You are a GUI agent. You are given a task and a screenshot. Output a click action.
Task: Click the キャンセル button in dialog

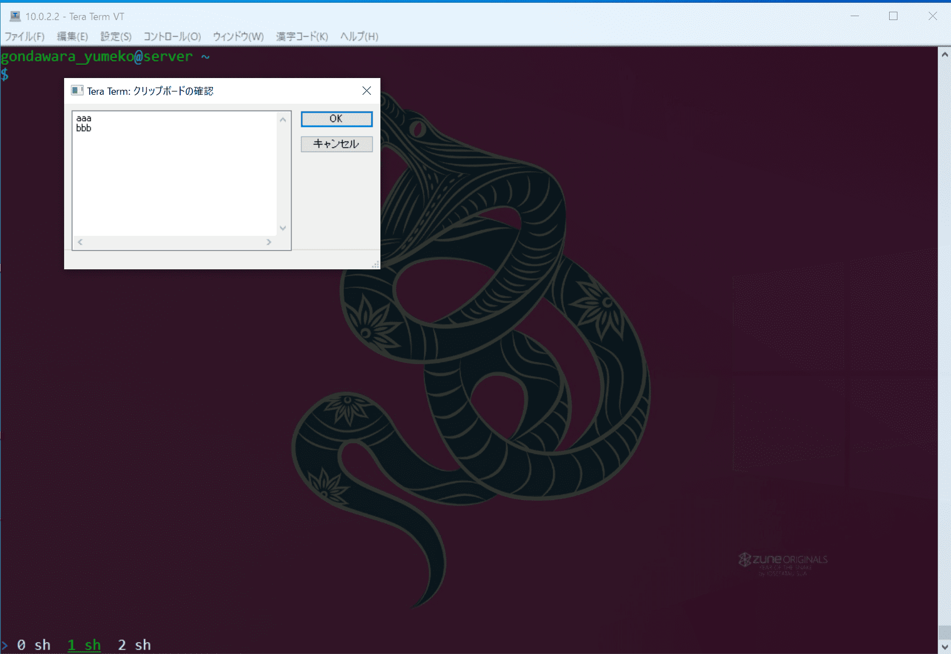point(336,144)
